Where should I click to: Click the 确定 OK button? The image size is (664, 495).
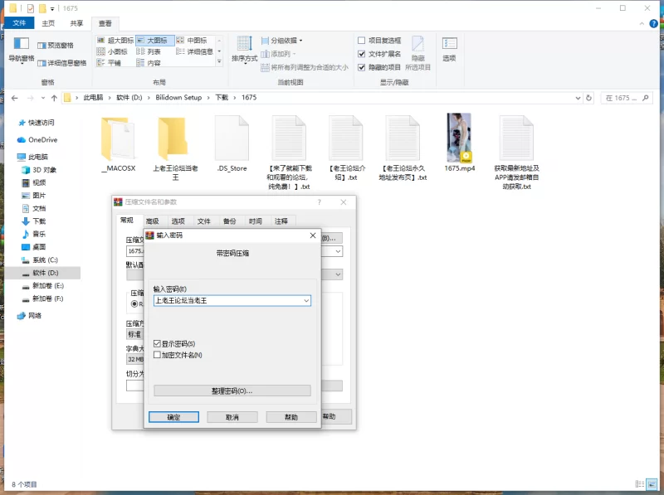click(173, 416)
